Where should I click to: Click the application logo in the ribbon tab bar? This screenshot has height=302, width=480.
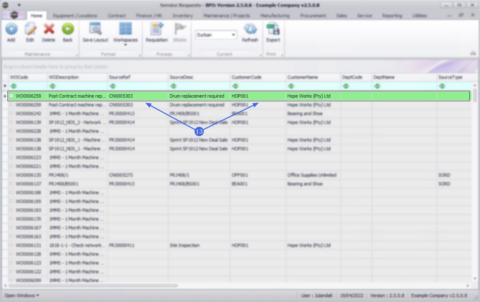click(x=14, y=15)
